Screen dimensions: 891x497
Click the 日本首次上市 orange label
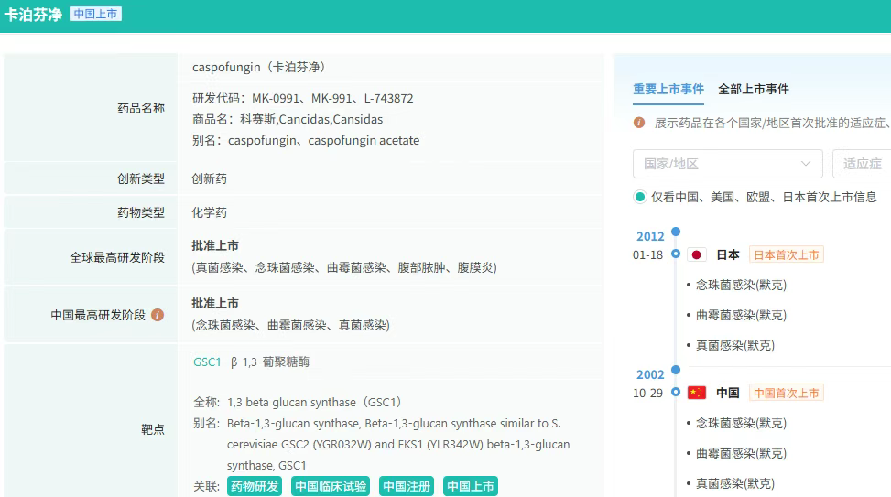[786, 254]
